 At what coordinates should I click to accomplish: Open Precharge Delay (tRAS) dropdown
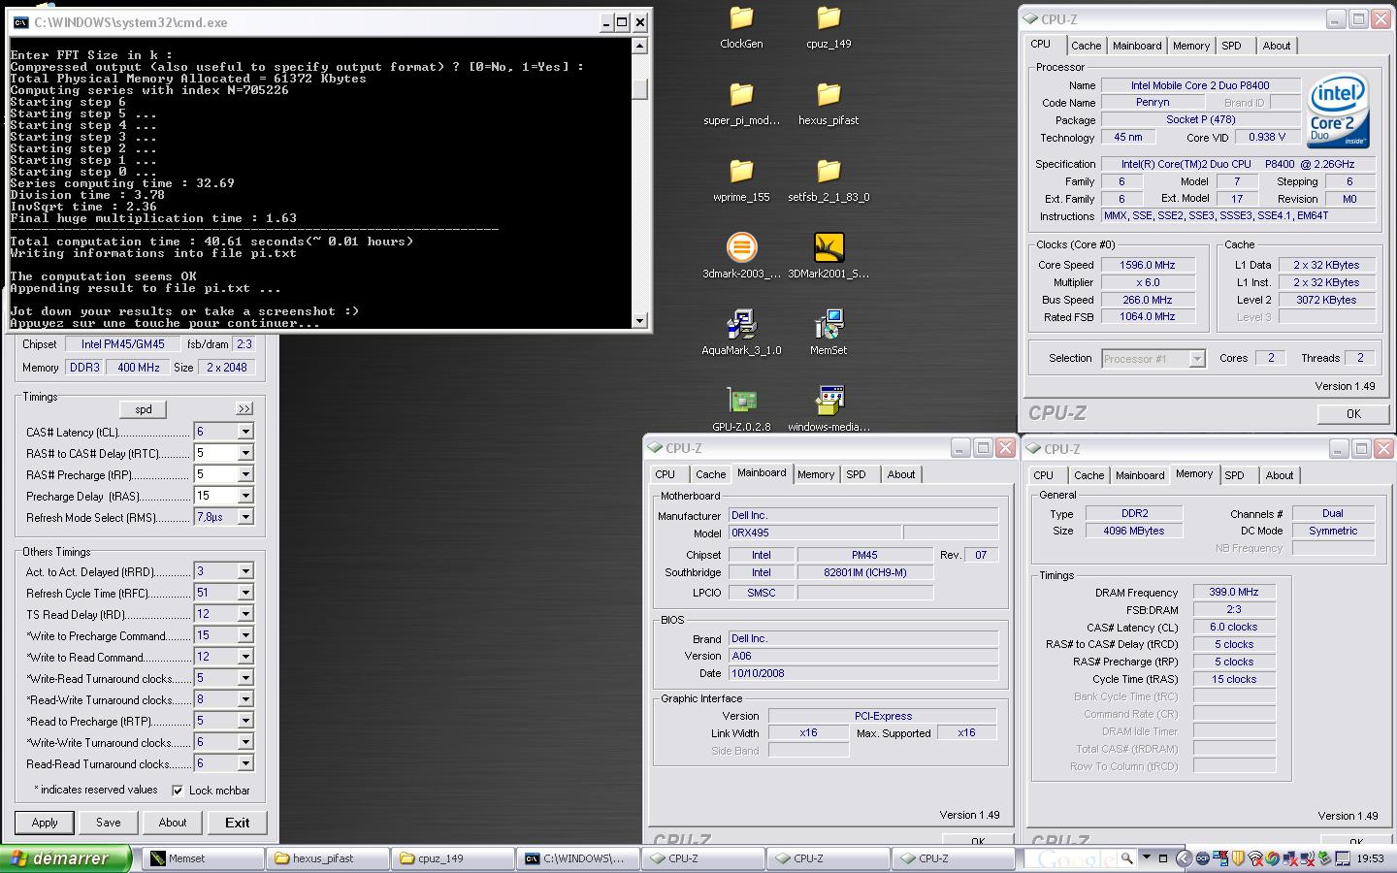(245, 496)
